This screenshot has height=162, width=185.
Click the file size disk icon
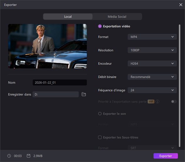point(28,156)
